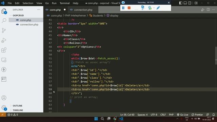217x122 pixels.
Task: Open the Search view in activity bar
Action: point(4,21)
